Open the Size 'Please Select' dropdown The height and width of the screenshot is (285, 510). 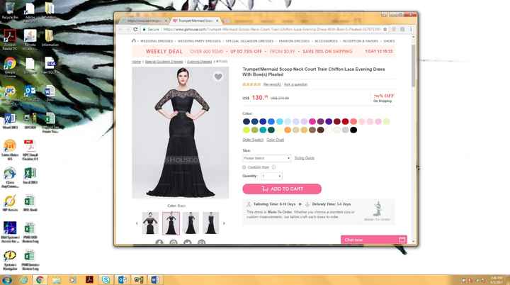[x=266, y=158]
